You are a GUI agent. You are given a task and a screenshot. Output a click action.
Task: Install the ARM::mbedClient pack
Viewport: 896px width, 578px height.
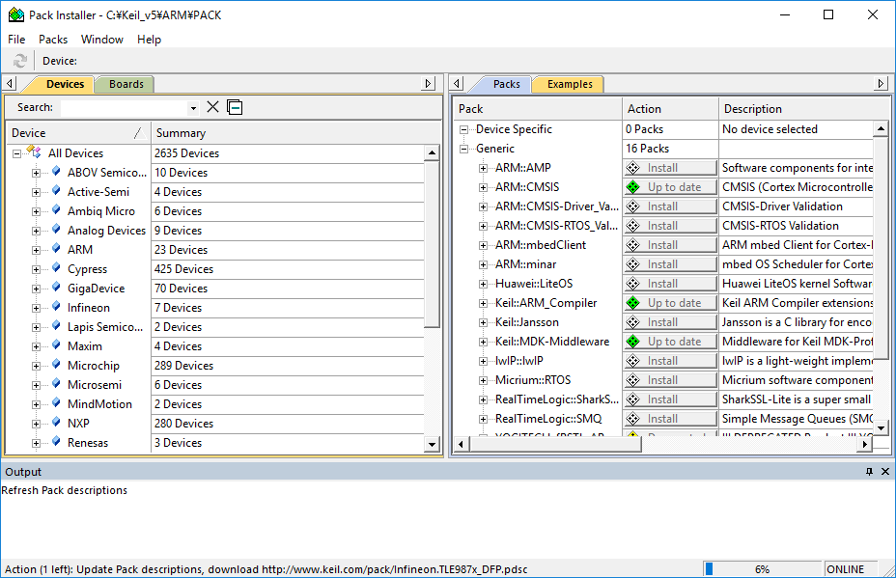(670, 245)
